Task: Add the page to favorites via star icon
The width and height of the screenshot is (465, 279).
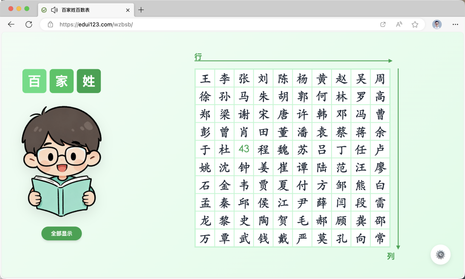Action: [x=415, y=25]
